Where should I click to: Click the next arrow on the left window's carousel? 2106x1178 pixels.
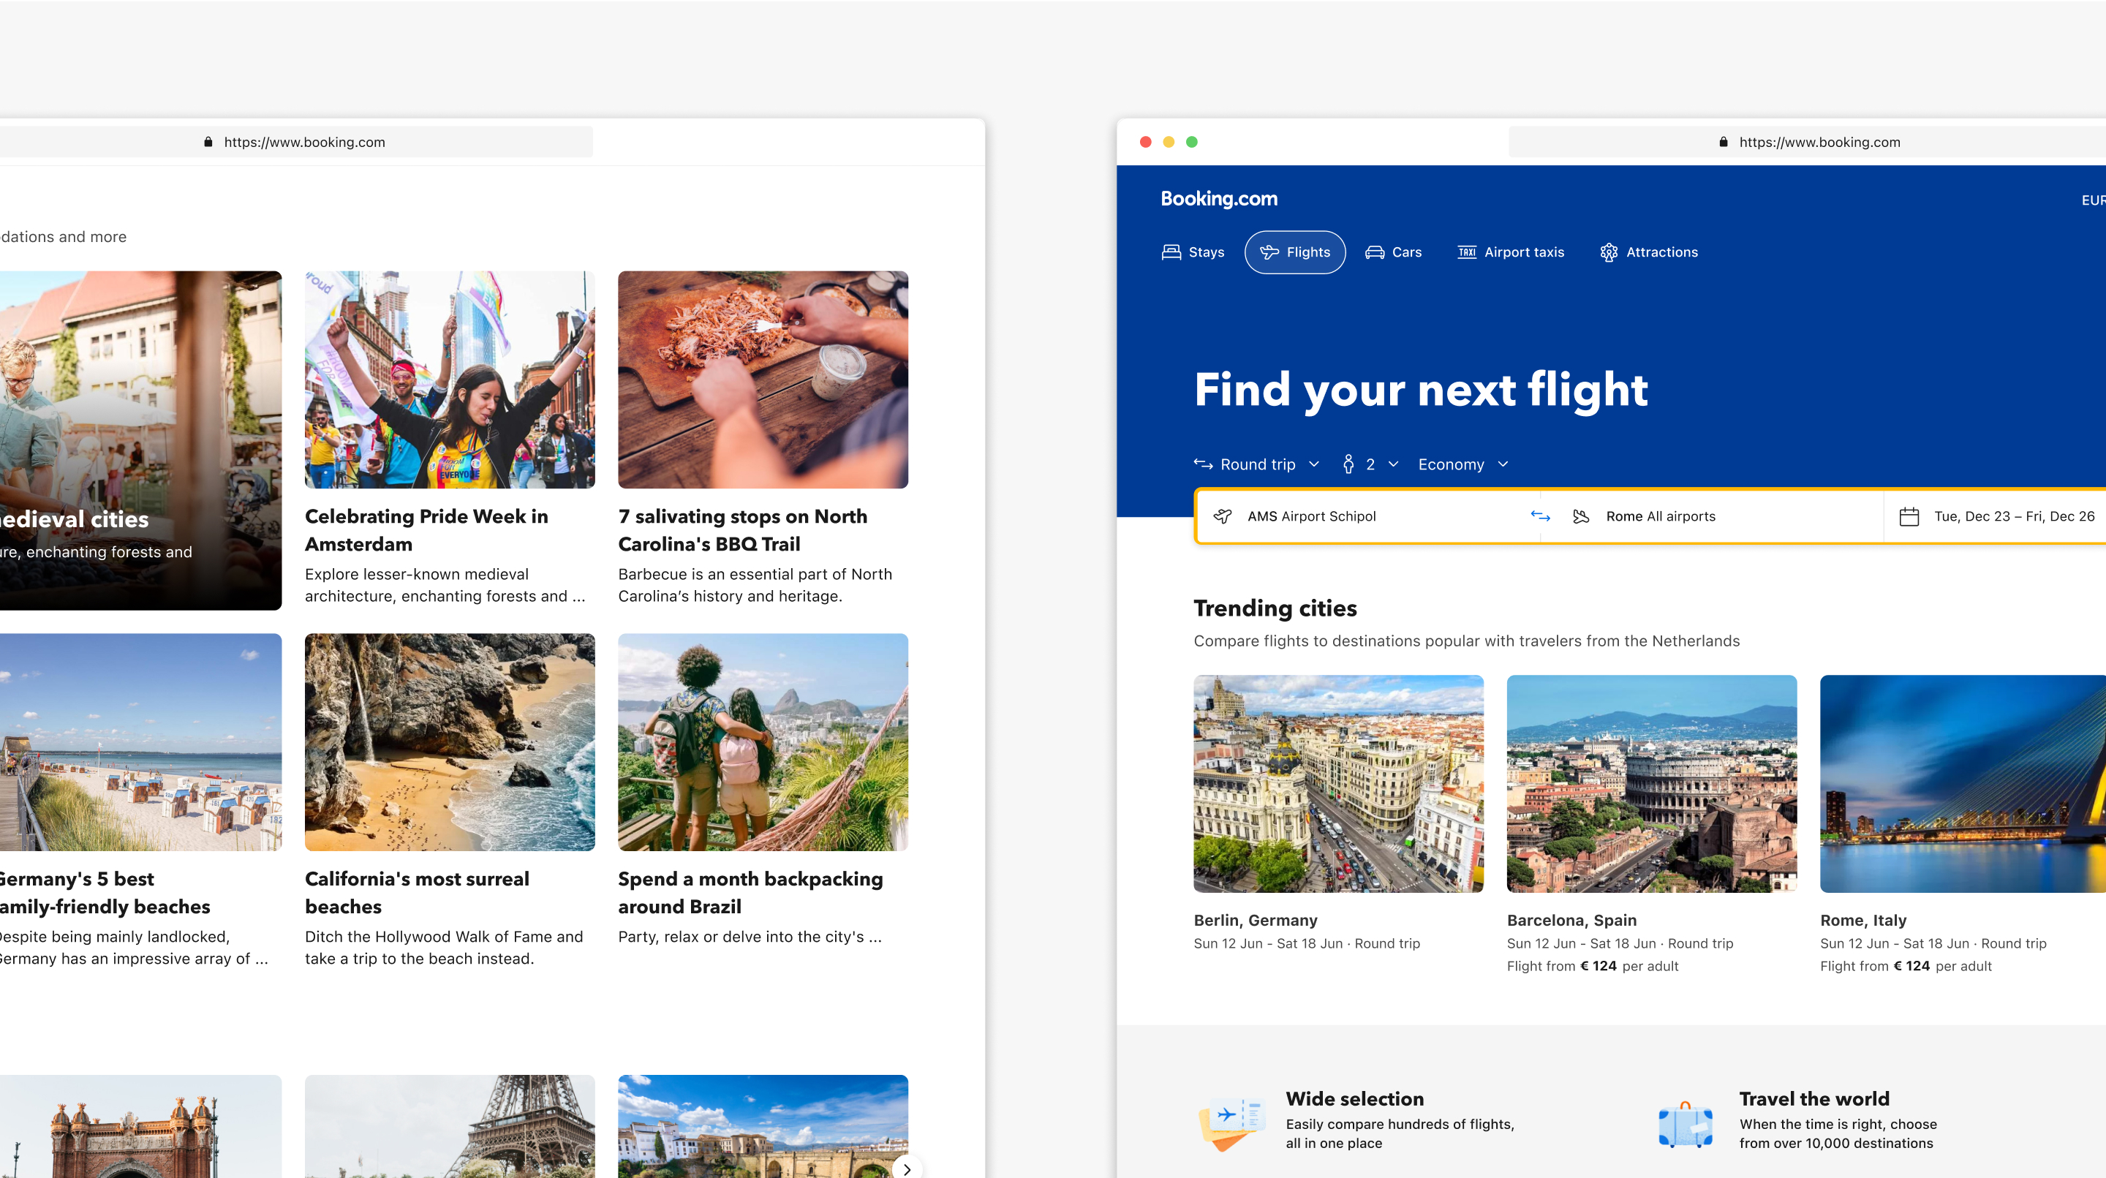tap(907, 1169)
